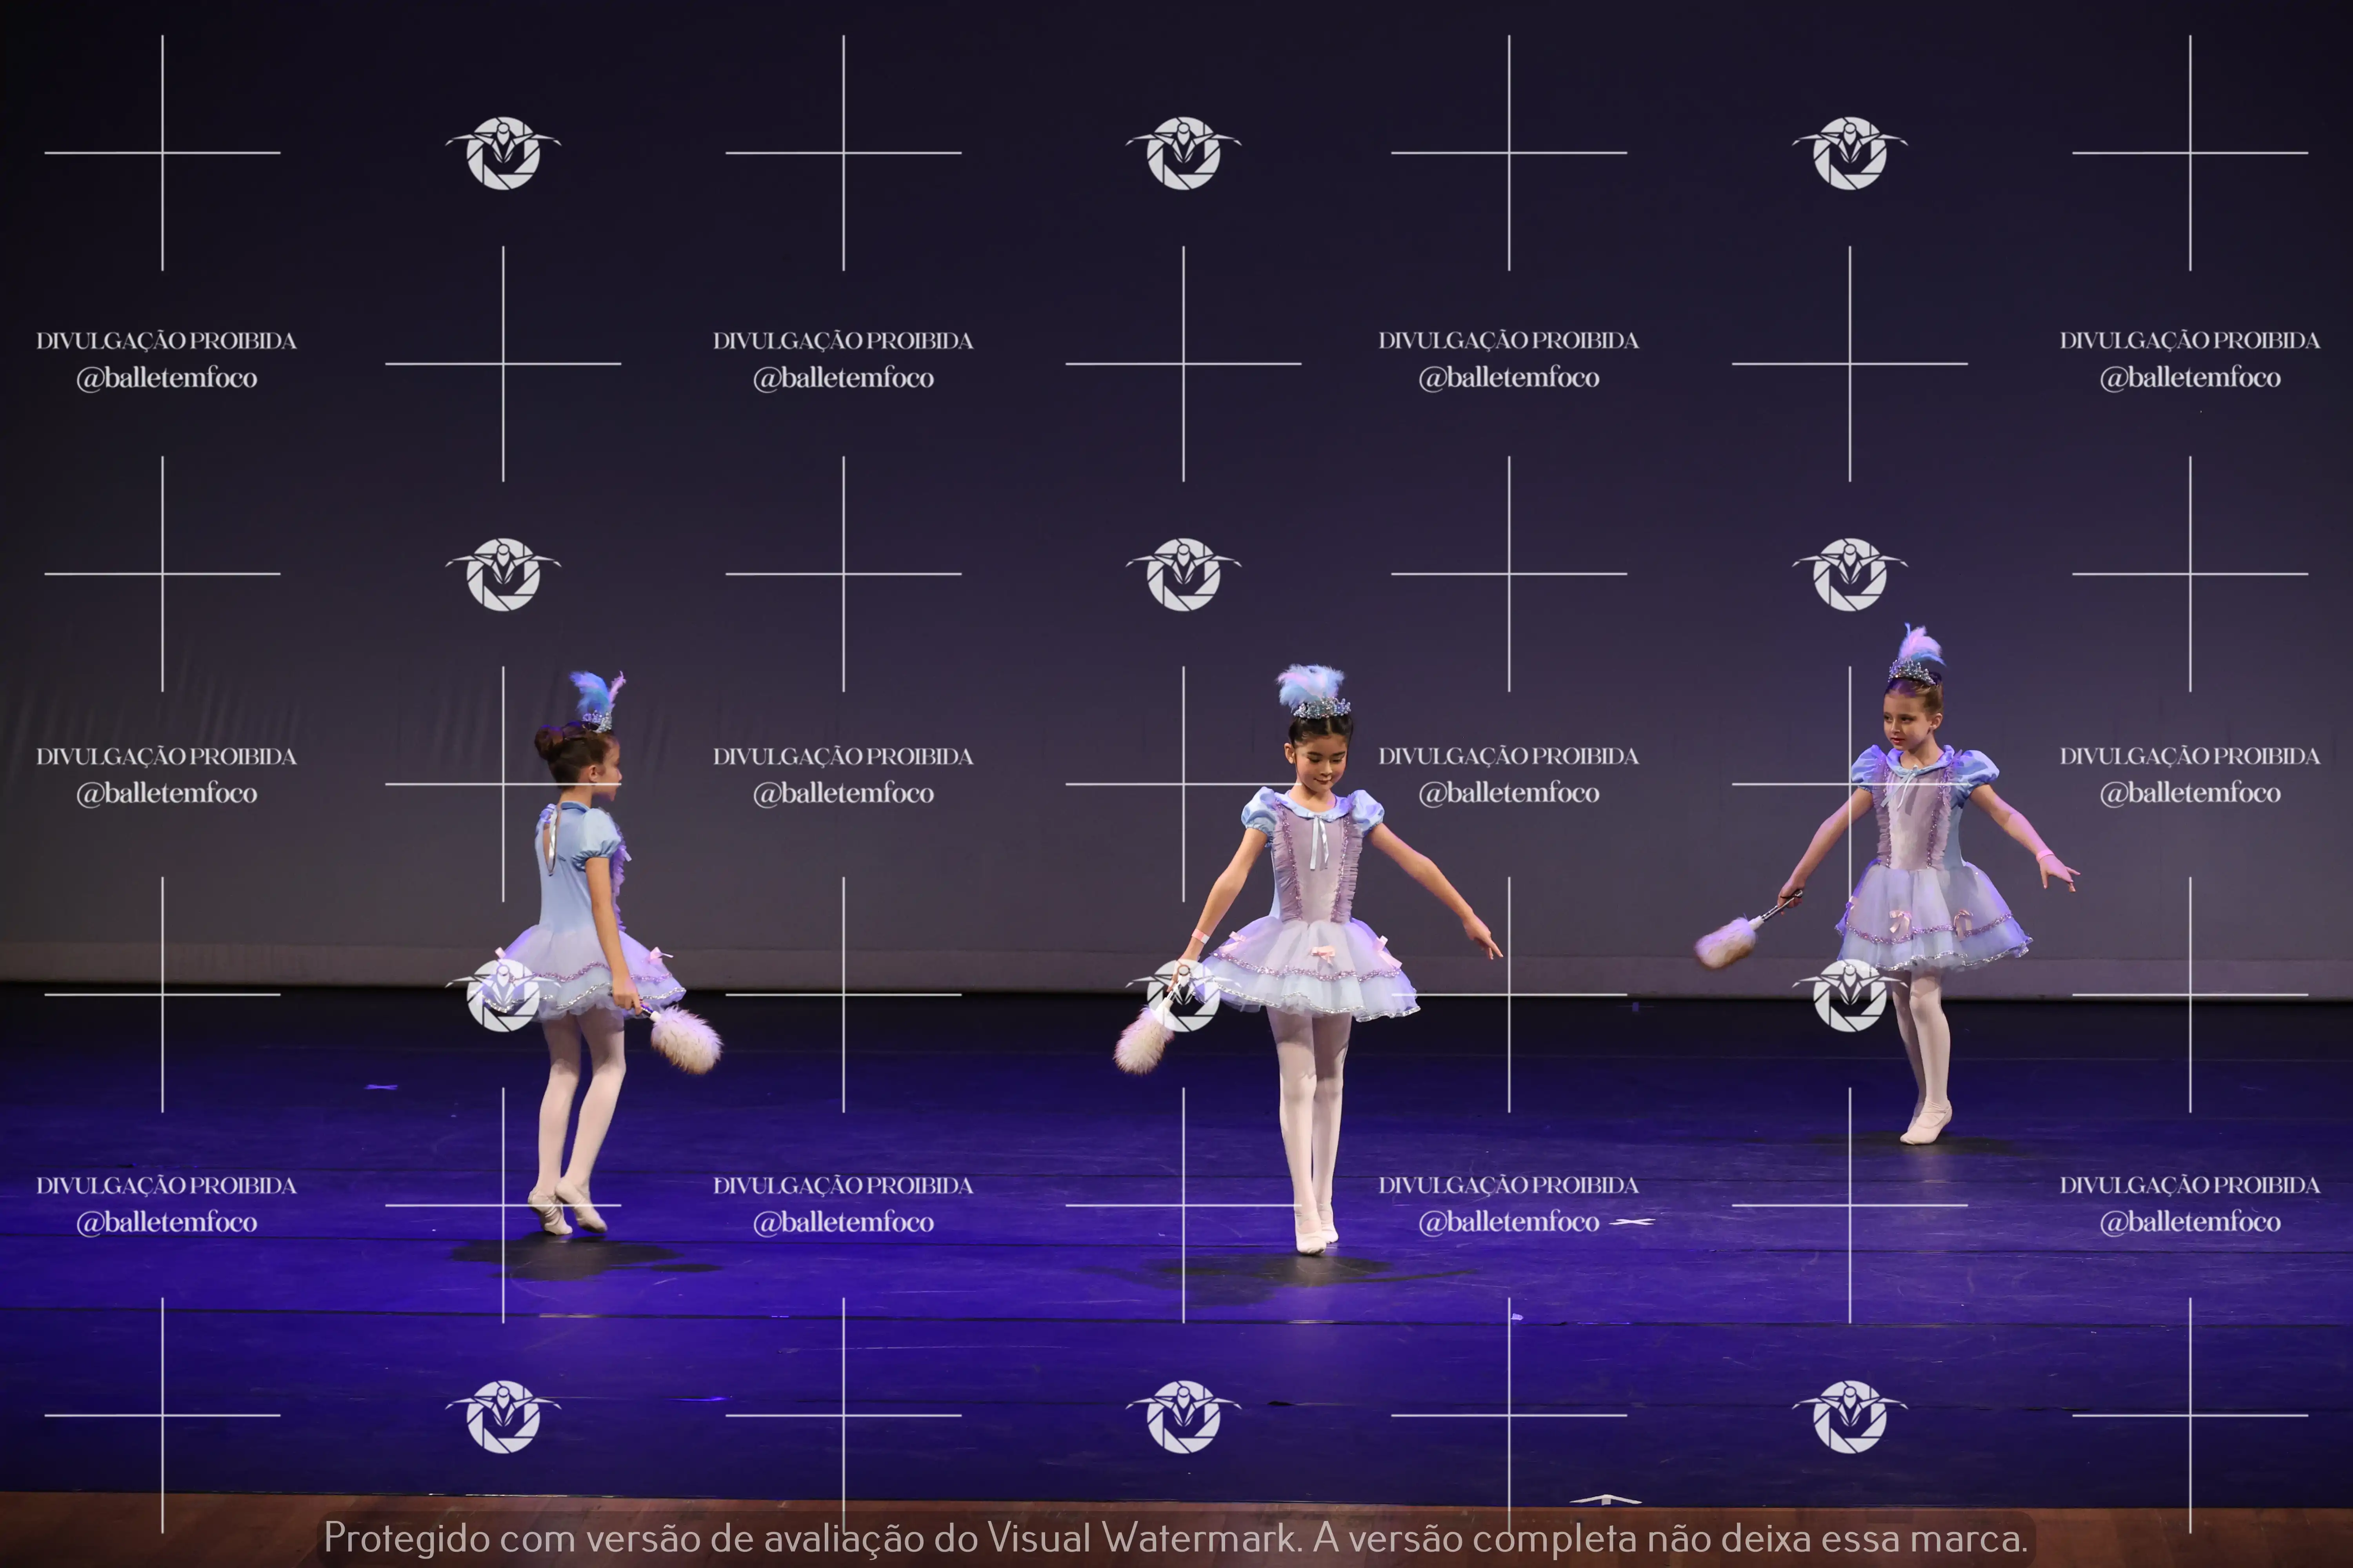The width and height of the screenshot is (2353, 1568).
Task: Click the white tape mark on stage floor
Action: point(1633,1222)
